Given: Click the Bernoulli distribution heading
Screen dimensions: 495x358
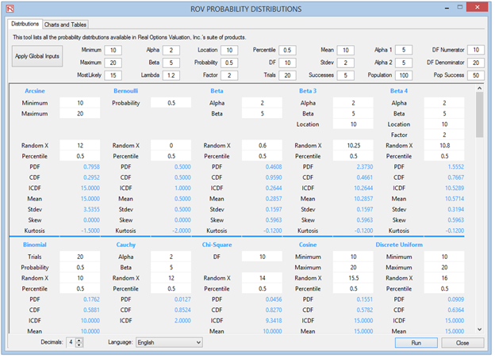Looking at the screenshot, I should pos(125,91).
